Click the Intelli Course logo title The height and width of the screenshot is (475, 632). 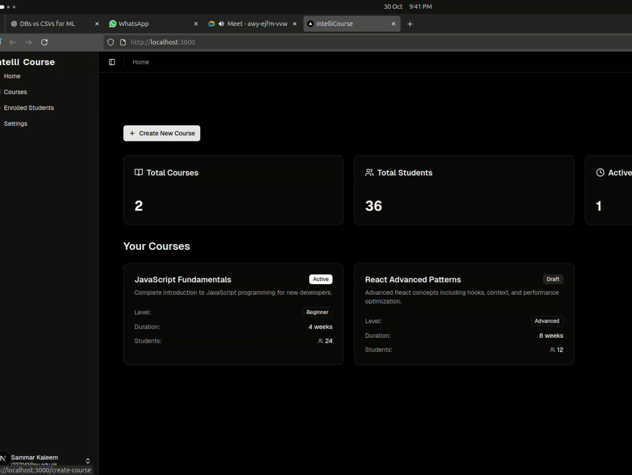tap(27, 62)
